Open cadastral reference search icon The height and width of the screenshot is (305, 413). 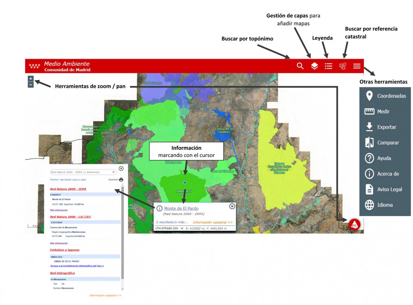tap(343, 66)
